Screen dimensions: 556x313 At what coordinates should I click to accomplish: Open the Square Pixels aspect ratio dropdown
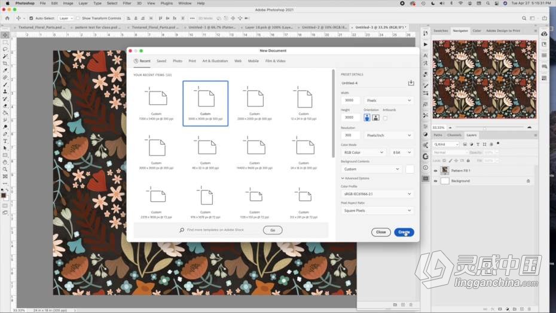tap(377, 211)
